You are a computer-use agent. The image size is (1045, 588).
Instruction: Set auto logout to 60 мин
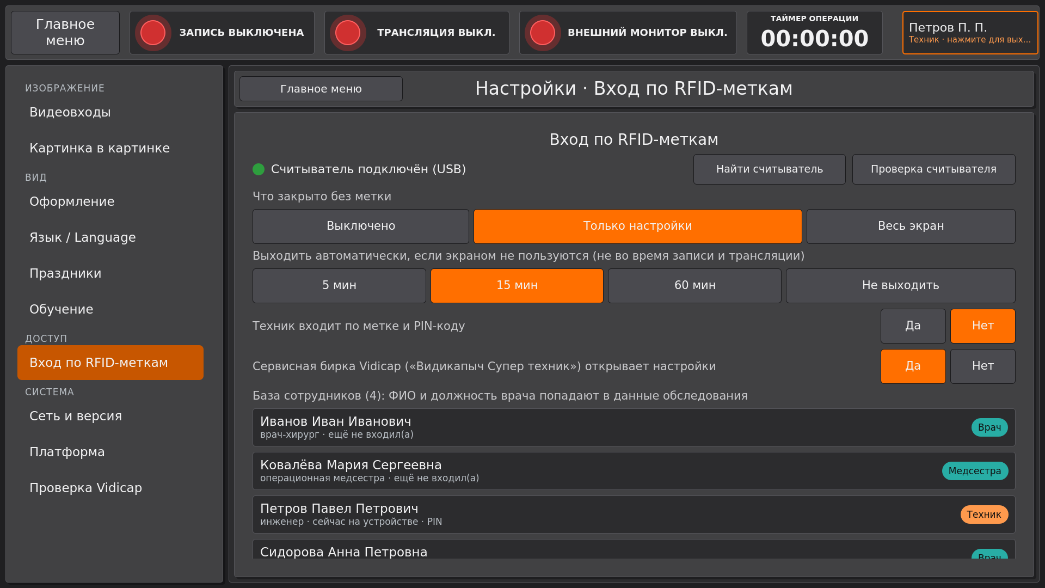(695, 286)
